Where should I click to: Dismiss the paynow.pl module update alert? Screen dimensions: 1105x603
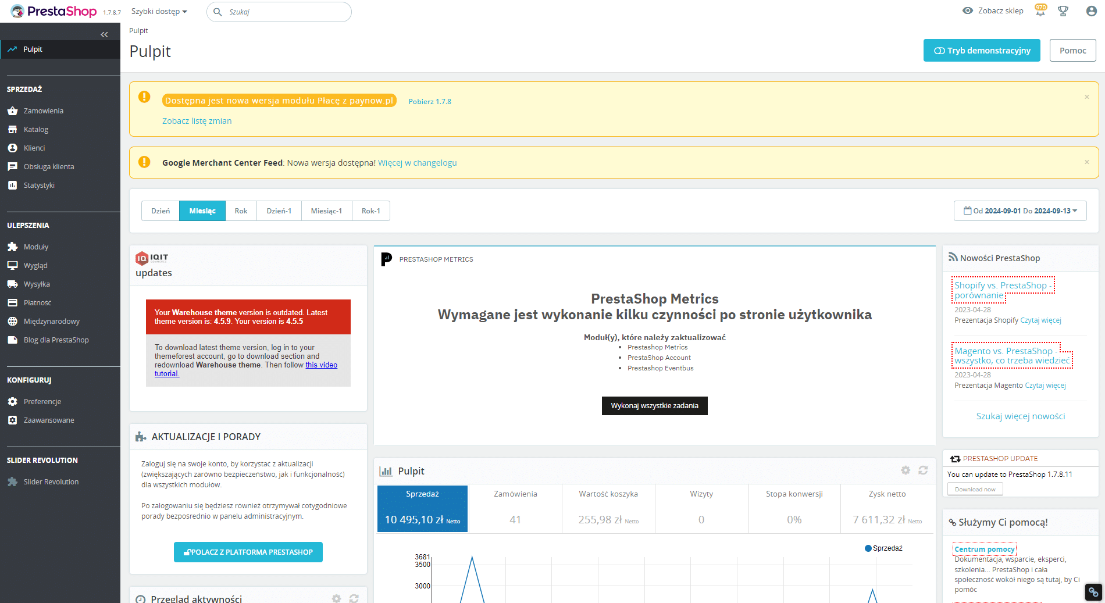(1087, 97)
